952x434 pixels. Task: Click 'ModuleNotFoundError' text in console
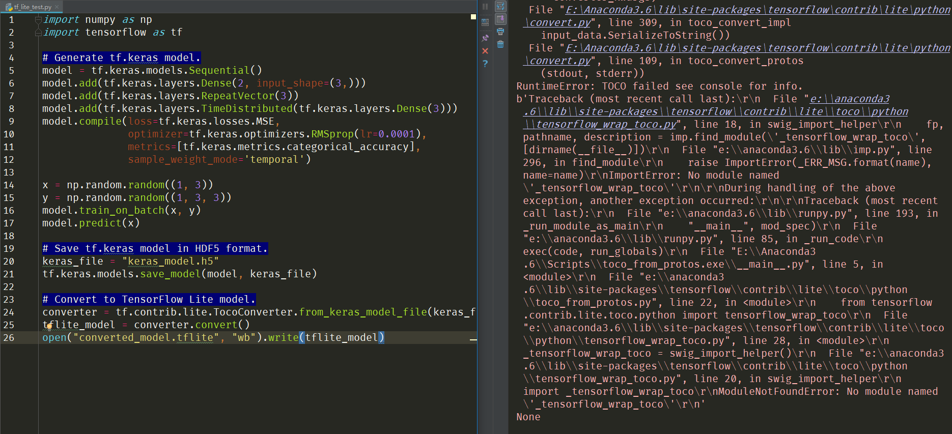(x=776, y=391)
